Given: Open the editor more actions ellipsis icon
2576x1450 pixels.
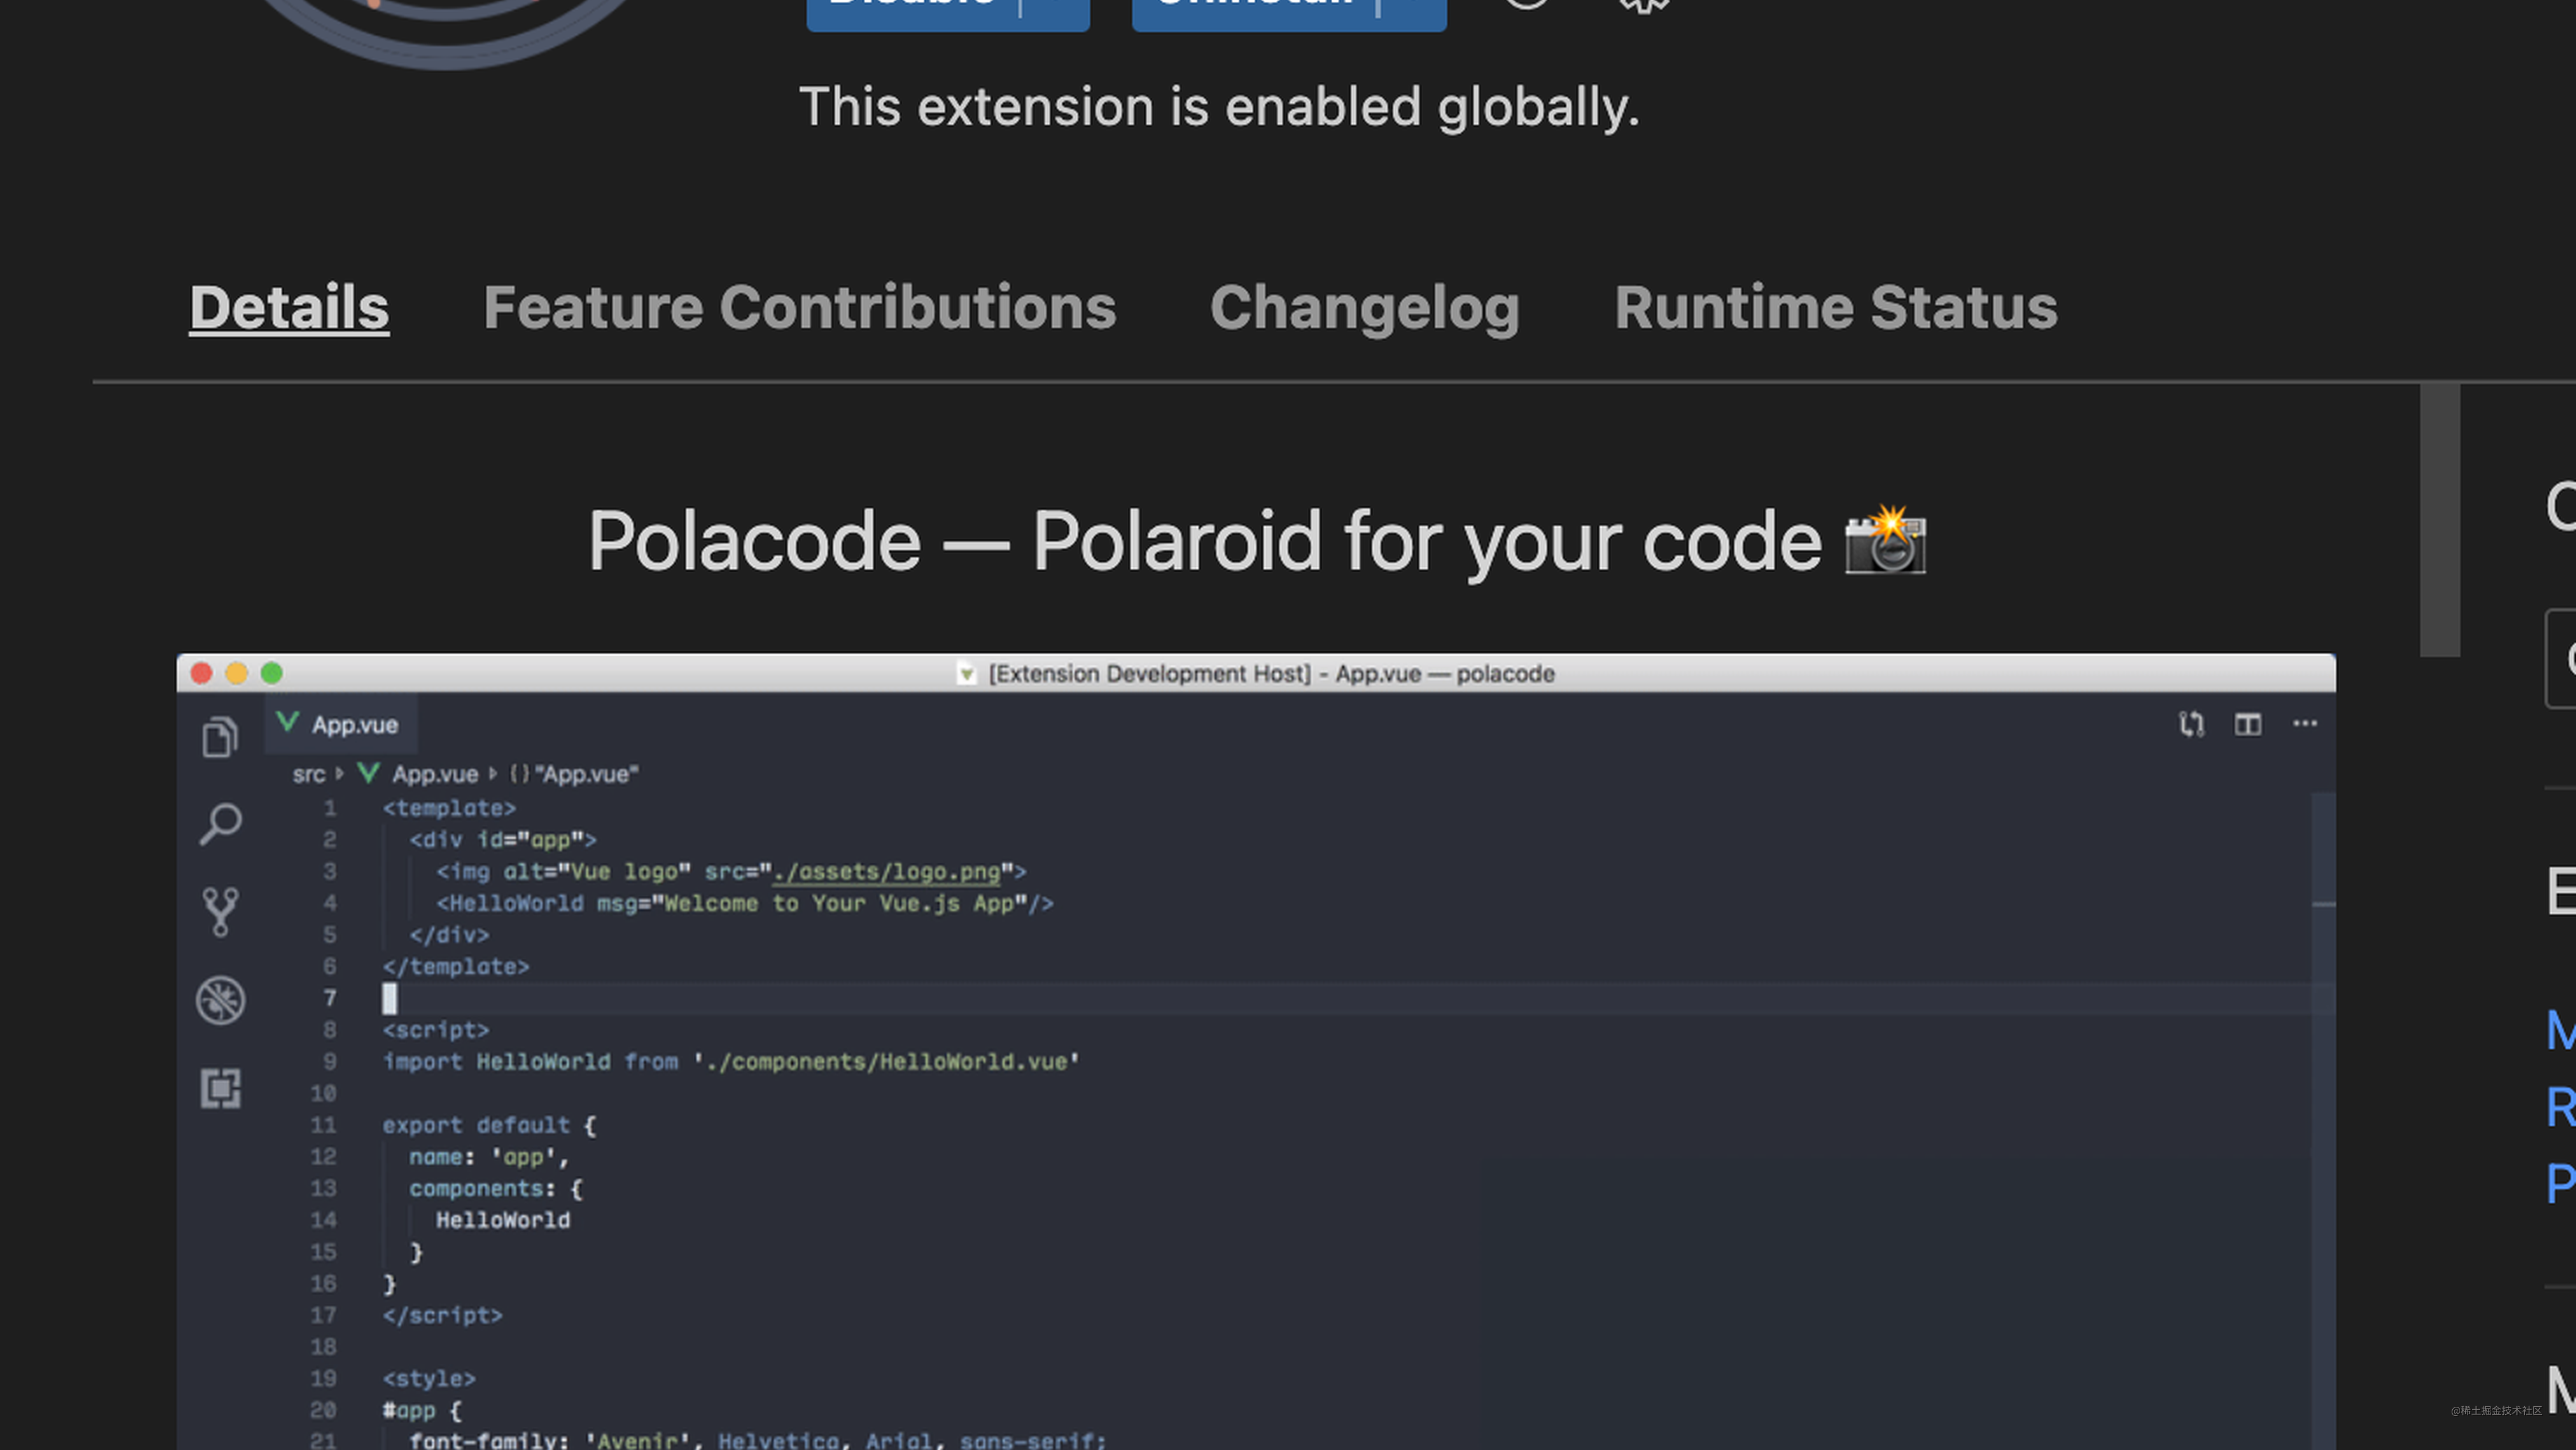Looking at the screenshot, I should (x=2305, y=724).
